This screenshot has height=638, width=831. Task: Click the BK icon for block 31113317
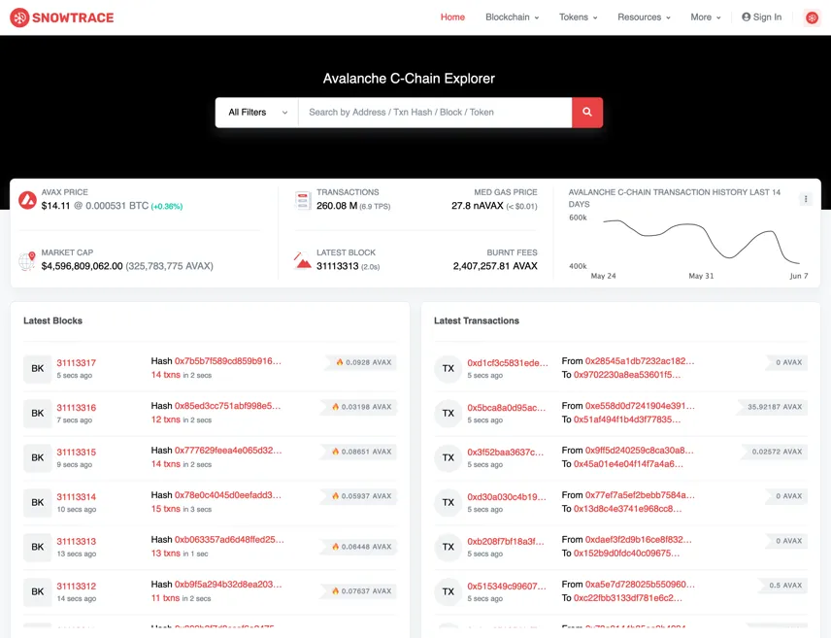point(38,368)
